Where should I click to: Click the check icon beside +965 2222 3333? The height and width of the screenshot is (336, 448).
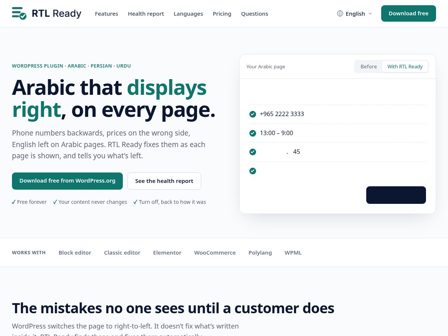point(253,114)
